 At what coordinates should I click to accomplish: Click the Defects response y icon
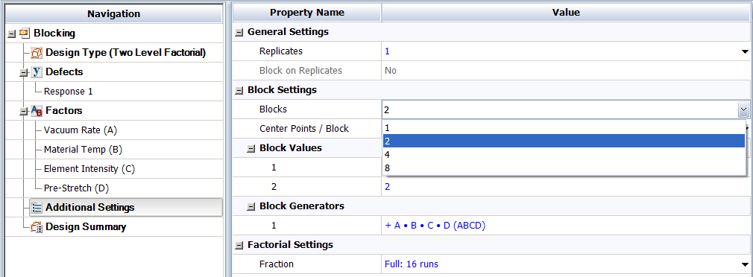[x=37, y=72]
